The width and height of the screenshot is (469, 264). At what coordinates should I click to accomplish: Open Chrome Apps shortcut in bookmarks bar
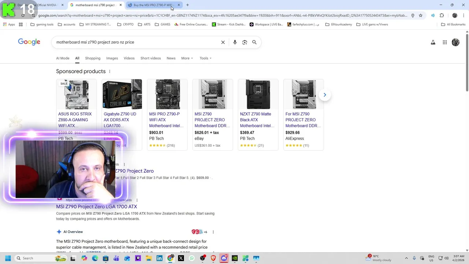click(9, 25)
